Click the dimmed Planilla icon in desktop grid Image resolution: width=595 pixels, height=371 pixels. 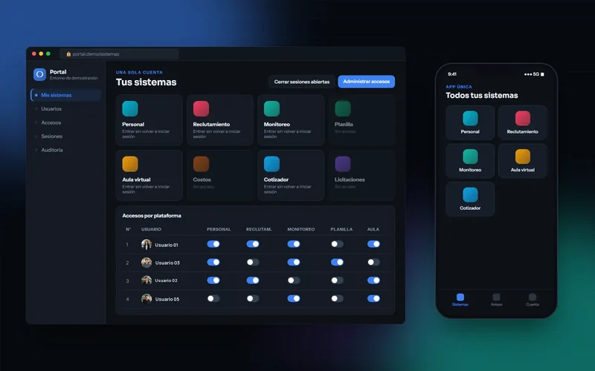pyautogui.click(x=343, y=108)
